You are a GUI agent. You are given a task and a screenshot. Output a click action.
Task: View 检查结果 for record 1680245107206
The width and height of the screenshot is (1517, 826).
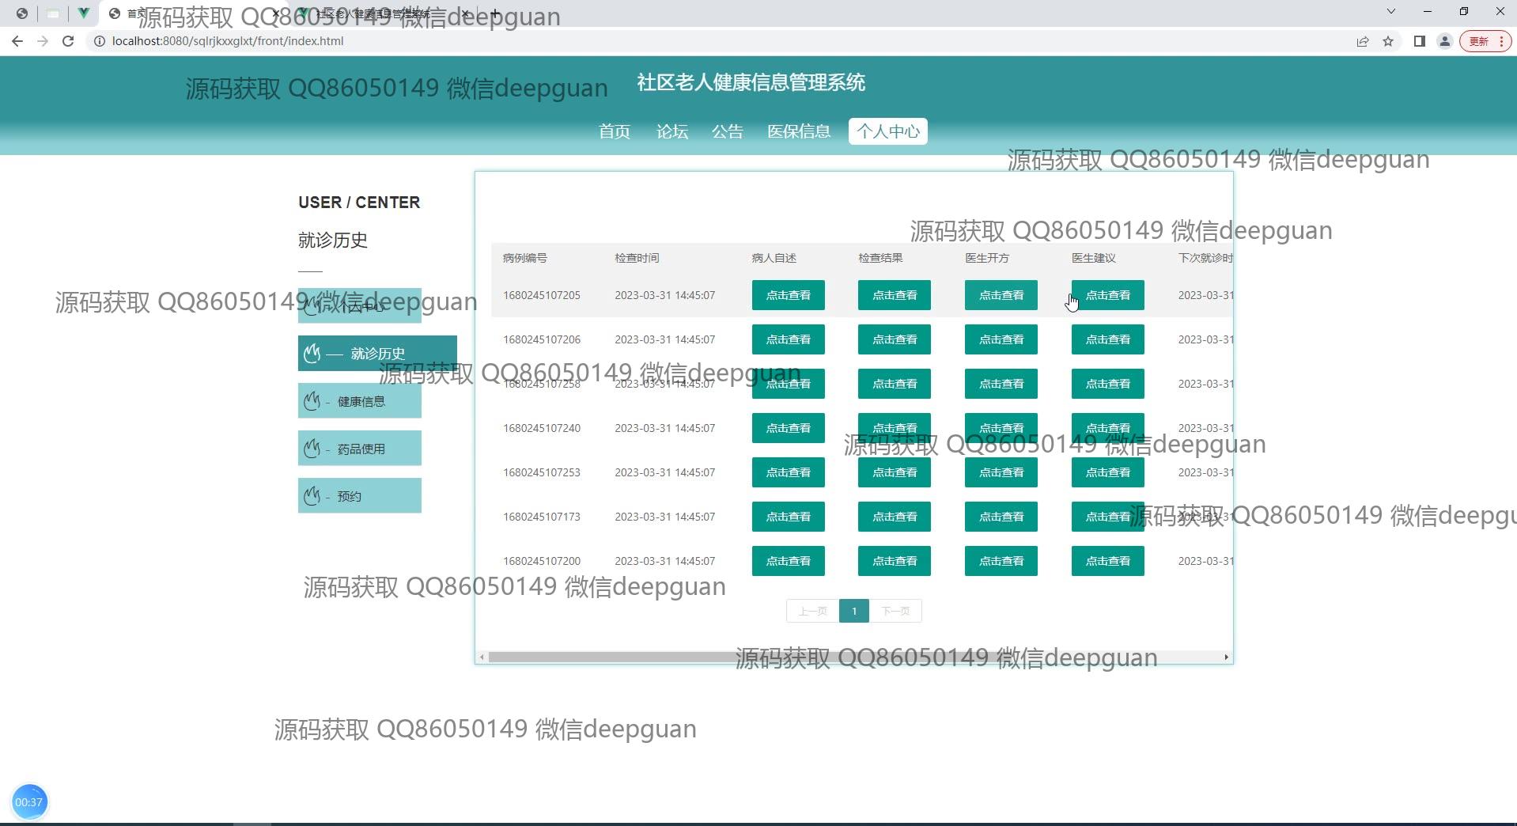[894, 339]
